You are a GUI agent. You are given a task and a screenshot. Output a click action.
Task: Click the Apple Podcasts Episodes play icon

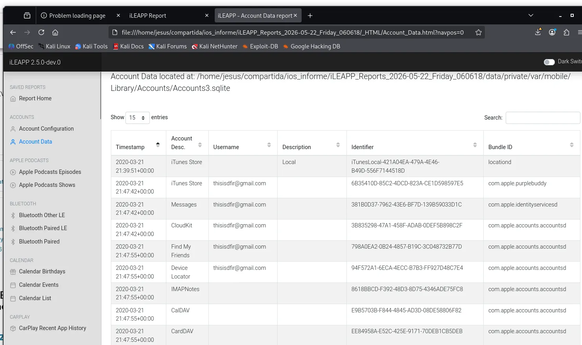pyautogui.click(x=13, y=172)
